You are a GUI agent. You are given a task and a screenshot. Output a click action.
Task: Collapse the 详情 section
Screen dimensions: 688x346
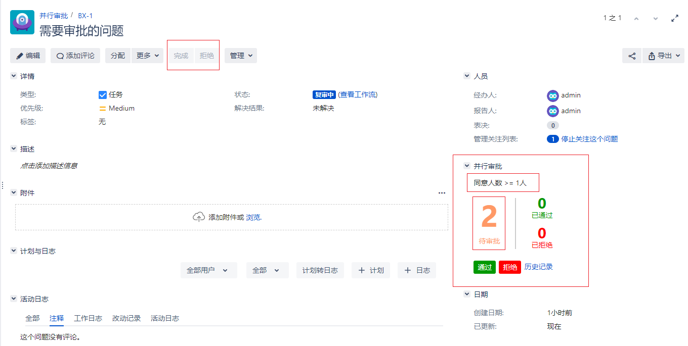click(x=14, y=76)
